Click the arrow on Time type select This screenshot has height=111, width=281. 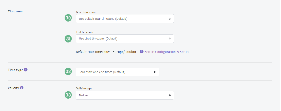click(x=154, y=72)
